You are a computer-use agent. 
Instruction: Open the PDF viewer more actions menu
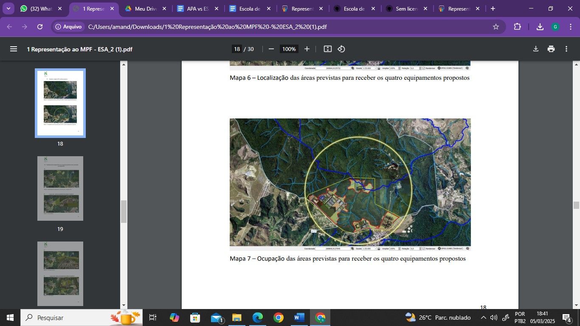pyautogui.click(x=566, y=49)
